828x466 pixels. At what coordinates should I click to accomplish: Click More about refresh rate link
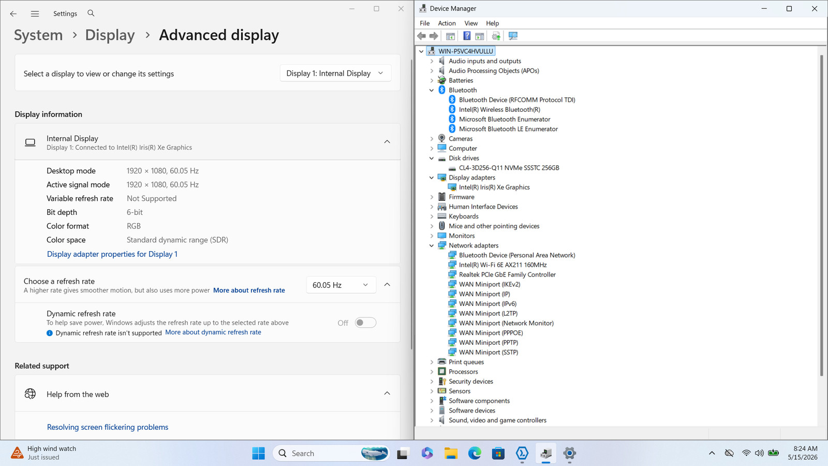coord(249,290)
